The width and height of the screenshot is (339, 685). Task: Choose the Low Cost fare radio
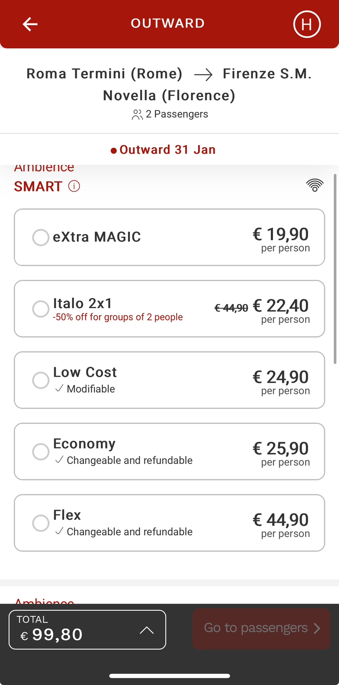[x=41, y=380]
